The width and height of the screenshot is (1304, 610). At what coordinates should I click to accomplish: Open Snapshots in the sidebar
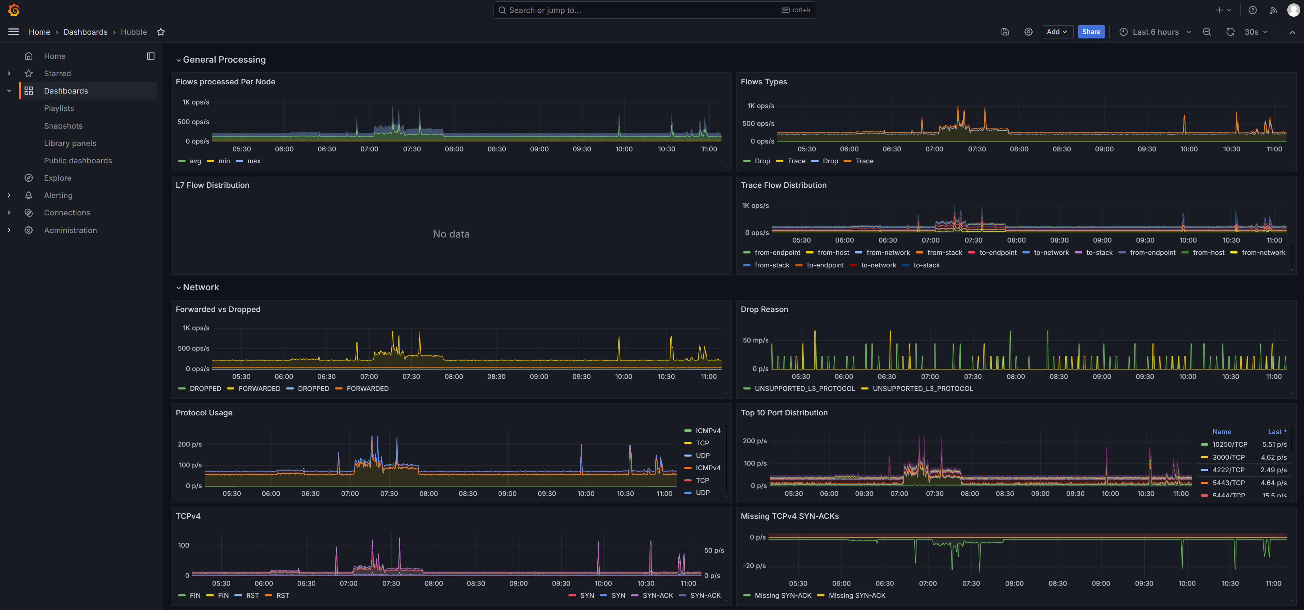coord(63,126)
